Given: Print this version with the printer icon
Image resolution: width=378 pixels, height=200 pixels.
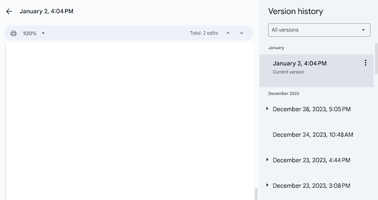Looking at the screenshot, I should coord(13,33).
